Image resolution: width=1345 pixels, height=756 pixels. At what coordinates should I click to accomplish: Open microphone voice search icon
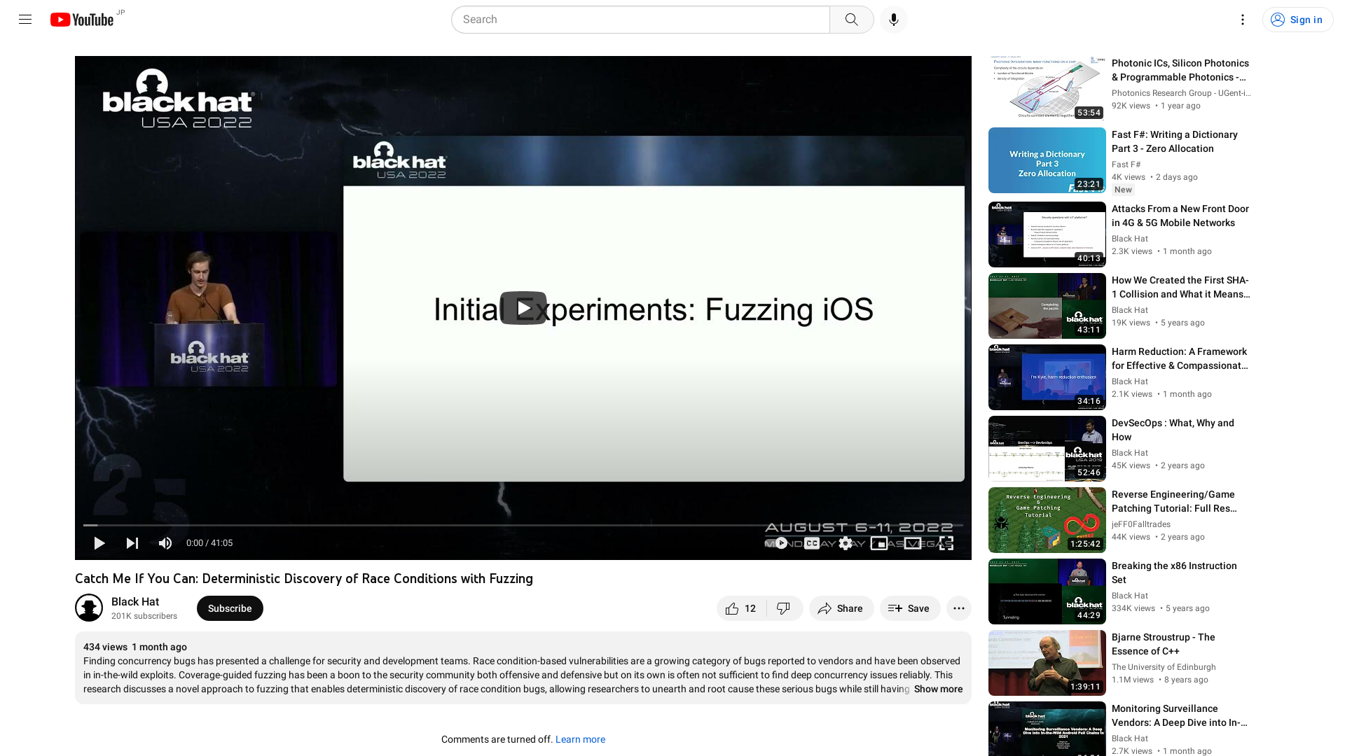point(892,20)
